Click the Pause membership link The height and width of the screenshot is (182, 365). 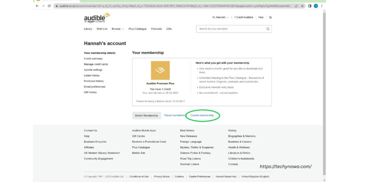(175, 116)
